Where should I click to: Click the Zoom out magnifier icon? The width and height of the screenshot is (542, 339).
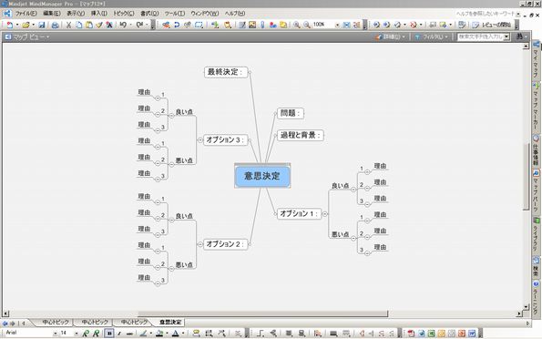pos(307,25)
